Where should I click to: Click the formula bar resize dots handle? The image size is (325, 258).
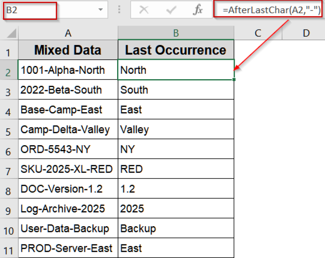pos(119,10)
